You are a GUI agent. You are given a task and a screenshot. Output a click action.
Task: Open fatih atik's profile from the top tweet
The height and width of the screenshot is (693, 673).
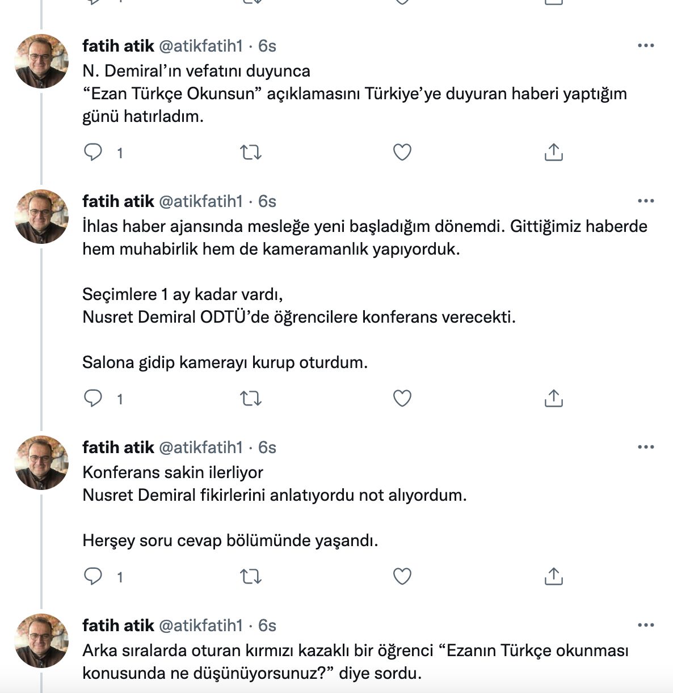[116, 46]
